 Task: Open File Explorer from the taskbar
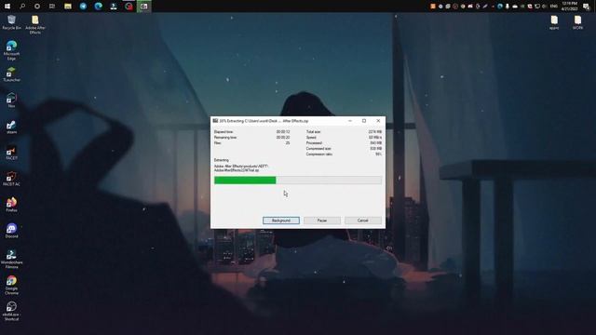(68, 7)
